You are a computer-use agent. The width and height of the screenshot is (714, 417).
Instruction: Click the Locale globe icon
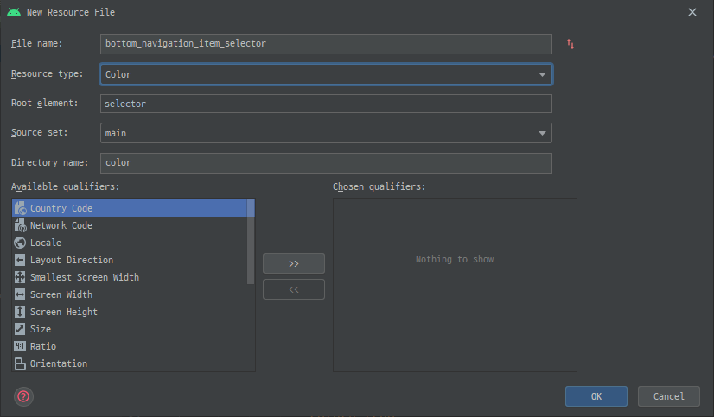pyautogui.click(x=20, y=243)
